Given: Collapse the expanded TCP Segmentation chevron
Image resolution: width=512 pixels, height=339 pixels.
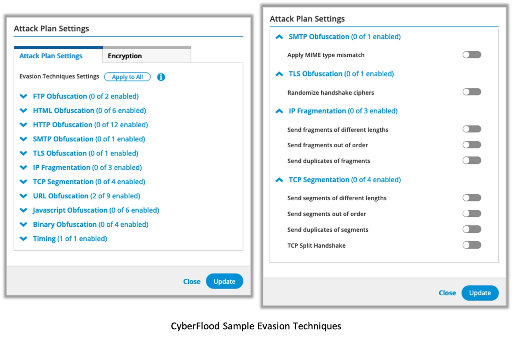Looking at the screenshot, I should pyautogui.click(x=279, y=180).
